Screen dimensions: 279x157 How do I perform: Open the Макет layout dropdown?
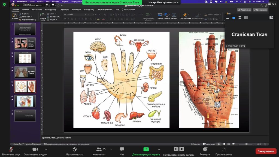pos(52,14)
